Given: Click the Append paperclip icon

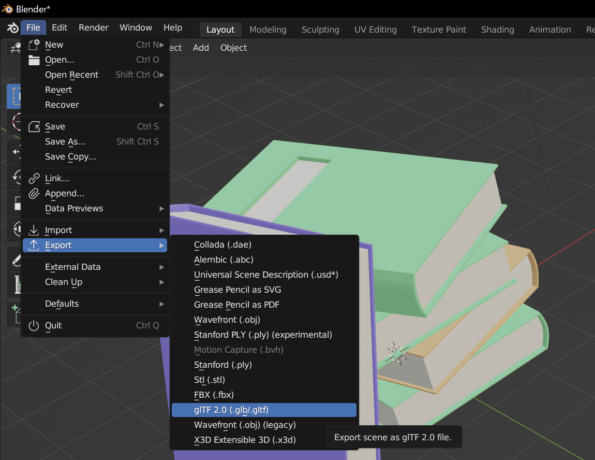Looking at the screenshot, I should click(x=34, y=193).
